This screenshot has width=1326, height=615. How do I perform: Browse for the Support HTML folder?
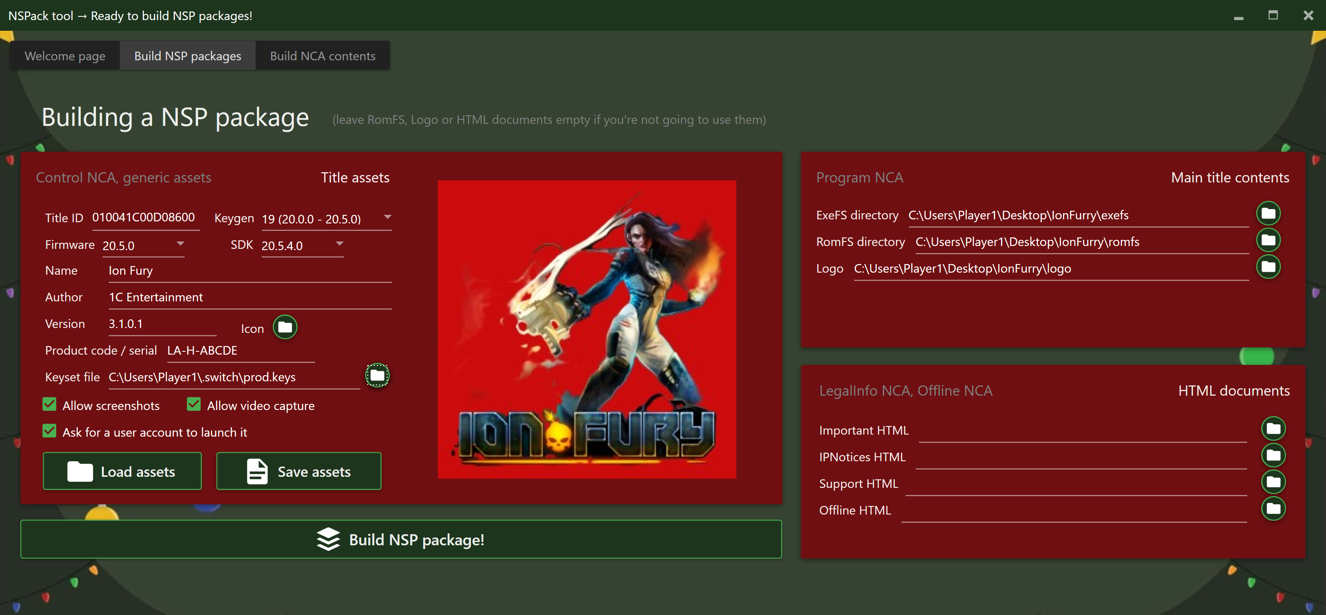pyautogui.click(x=1273, y=482)
